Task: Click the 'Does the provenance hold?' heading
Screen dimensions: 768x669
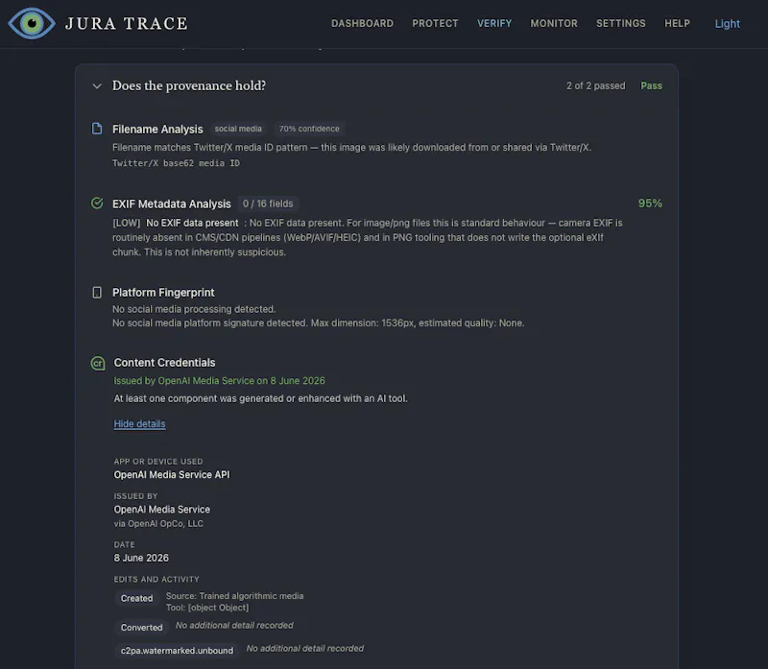Action: pyautogui.click(x=189, y=85)
